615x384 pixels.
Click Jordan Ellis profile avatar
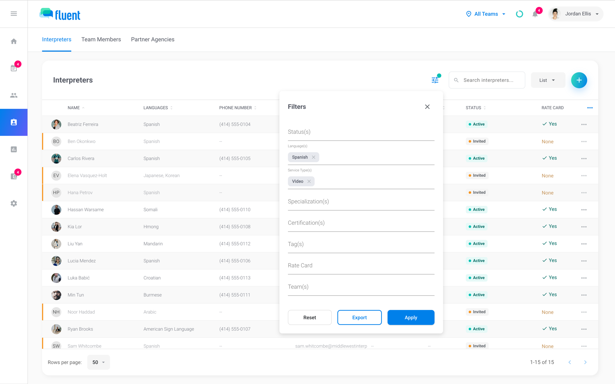tap(555, 14)
